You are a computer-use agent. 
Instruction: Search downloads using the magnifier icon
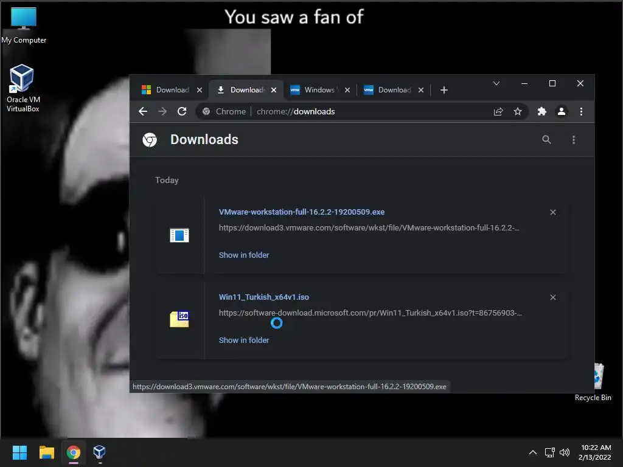[x=547, y=140]
